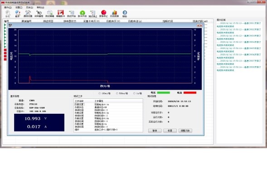The width and height of the screenshot is (267, 170).
Task: Select the step row with current 0.4A
Action: [x=108, y=113]
